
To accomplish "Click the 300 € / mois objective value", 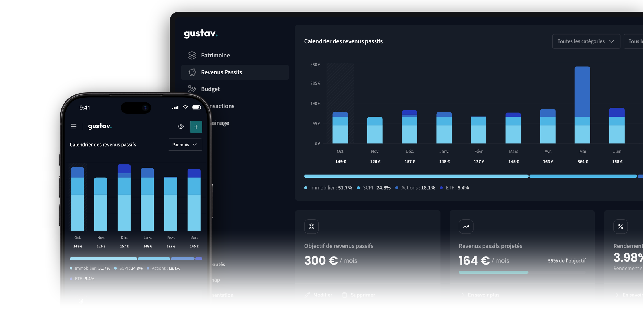I will [331, 261].
